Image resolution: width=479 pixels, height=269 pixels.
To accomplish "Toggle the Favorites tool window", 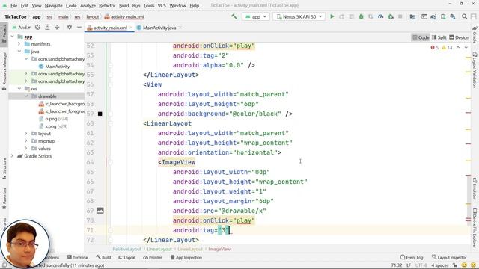I will pyautogui.click(x=4, y=198).
